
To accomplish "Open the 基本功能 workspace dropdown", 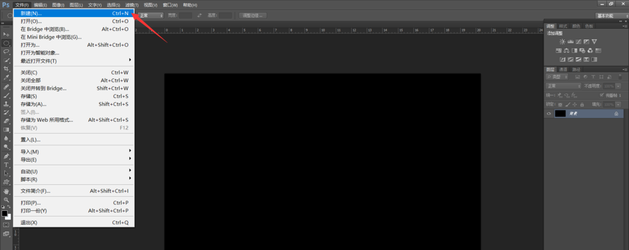I will click(612, 16).
